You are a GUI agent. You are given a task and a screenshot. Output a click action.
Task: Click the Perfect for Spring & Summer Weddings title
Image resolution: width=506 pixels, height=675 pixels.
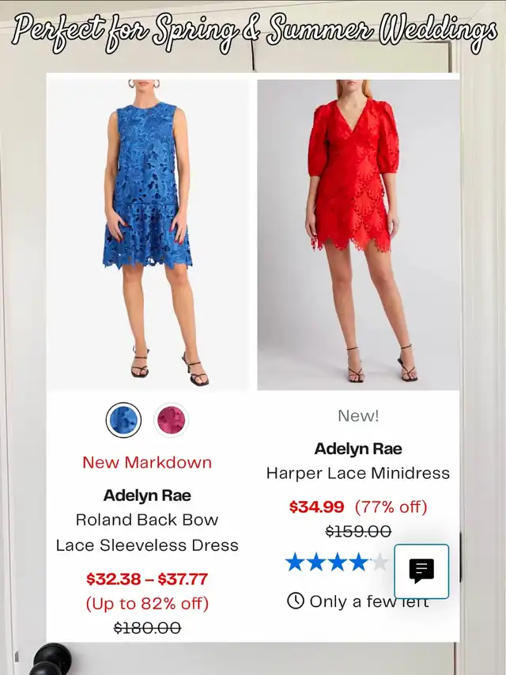254,32
